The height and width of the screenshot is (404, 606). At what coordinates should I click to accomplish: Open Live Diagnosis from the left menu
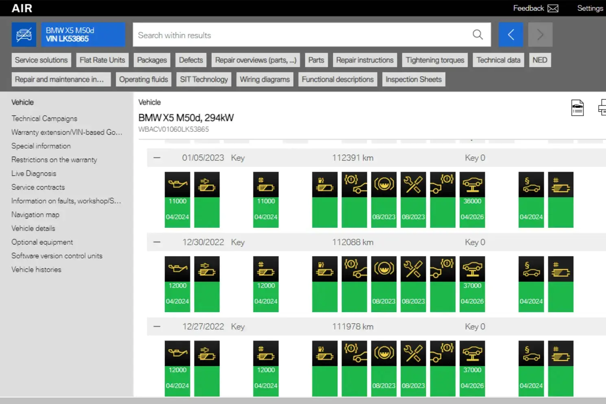pos(34,173)
